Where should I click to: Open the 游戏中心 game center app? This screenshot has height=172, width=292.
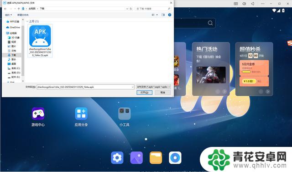pos(38,114)
